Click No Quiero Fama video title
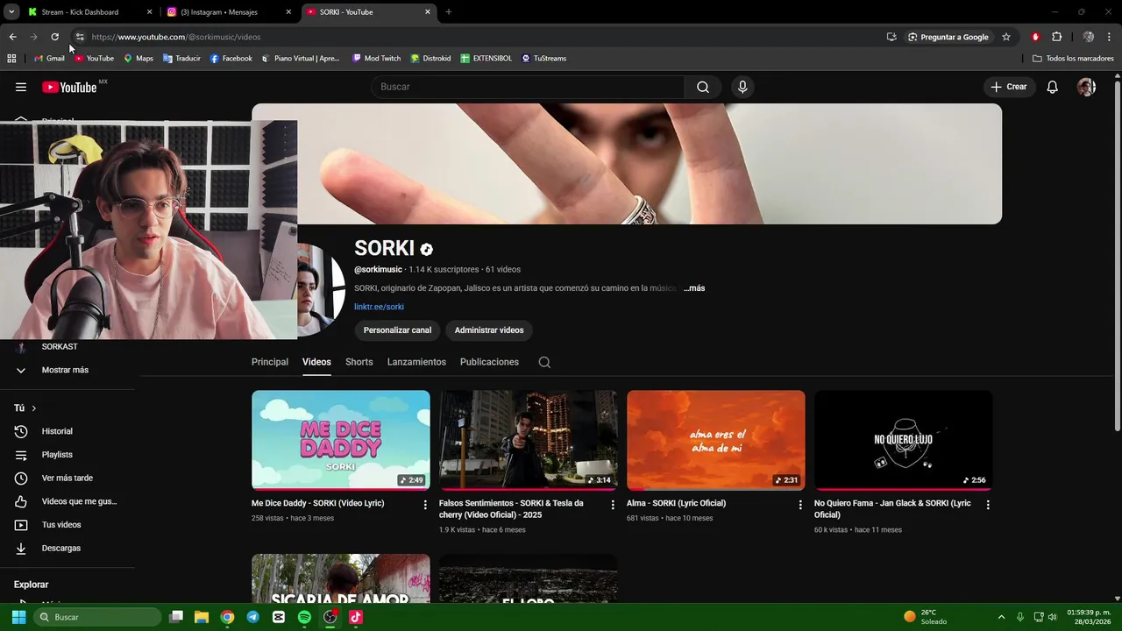1122x631 pixels. [x=892, y=509]
